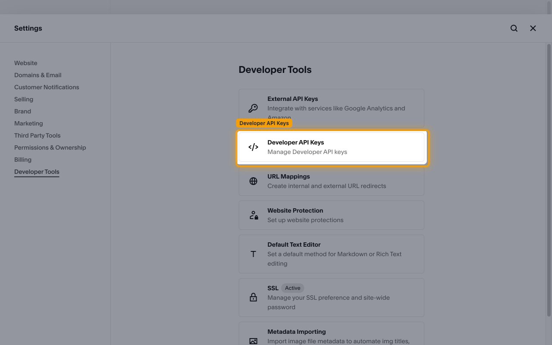Image resolution: width=552 pixels, height=345 pixels.
Task: Open Developer API Keys card title
Action: [x=295, y=142]
